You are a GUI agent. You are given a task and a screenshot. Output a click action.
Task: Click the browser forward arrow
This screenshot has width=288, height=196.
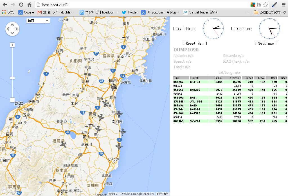click(x=13, y=4)
